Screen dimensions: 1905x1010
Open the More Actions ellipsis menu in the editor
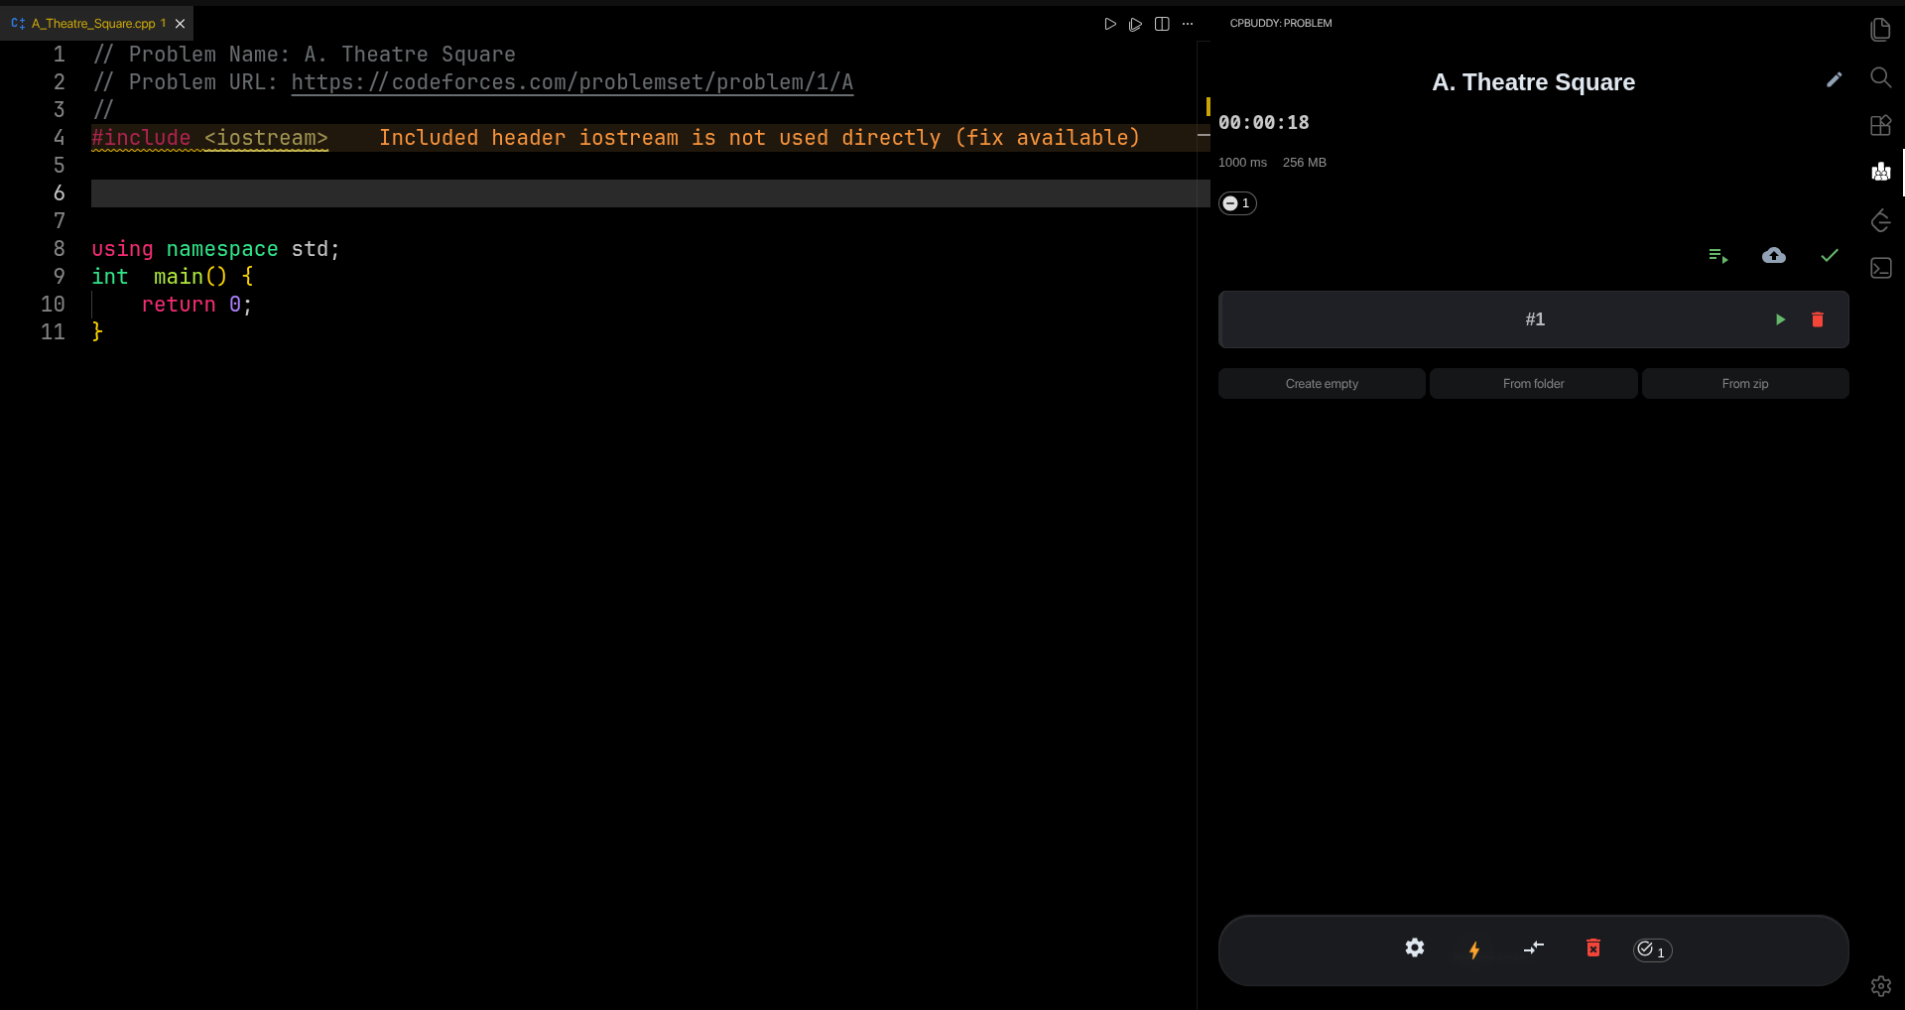[x=1188, y=24]
